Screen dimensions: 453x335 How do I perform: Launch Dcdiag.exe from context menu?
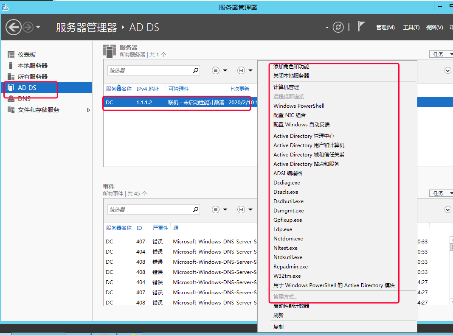pyautogui.click(x=287, y=183)
